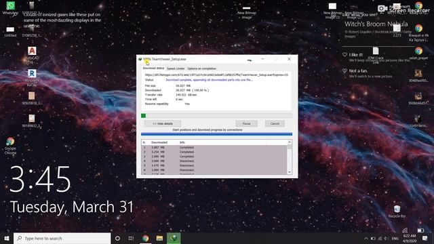Click the green download progress bar

pos(216,116)
